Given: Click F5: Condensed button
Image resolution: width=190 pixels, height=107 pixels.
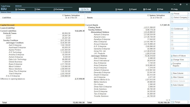Looking at the screenshot, I should coord(179,29).
